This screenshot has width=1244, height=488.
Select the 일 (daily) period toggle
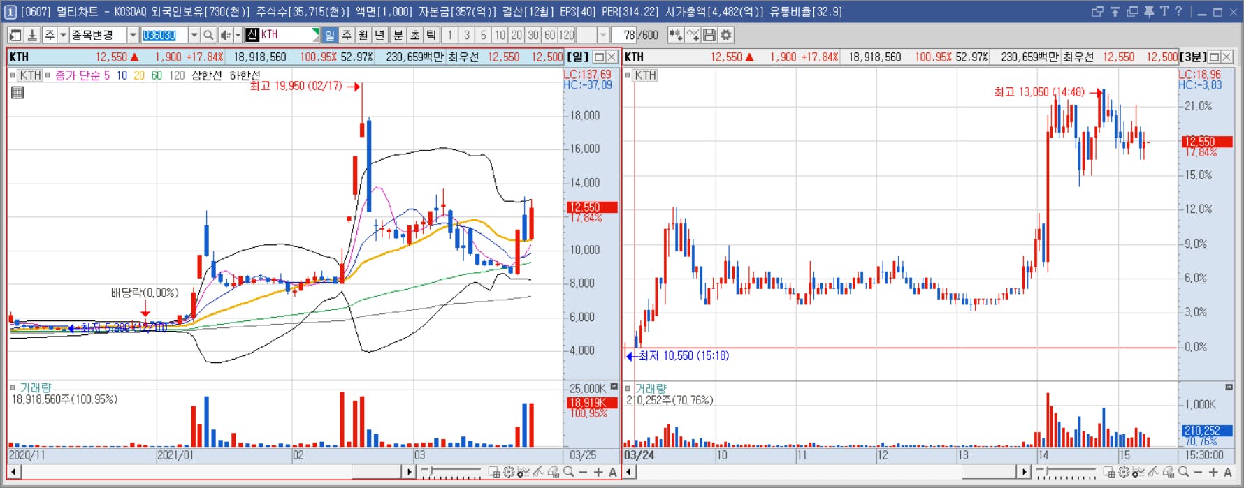click(330, 35)
